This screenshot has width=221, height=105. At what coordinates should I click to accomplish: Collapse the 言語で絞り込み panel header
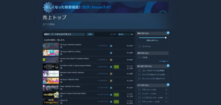coord(153,53)
